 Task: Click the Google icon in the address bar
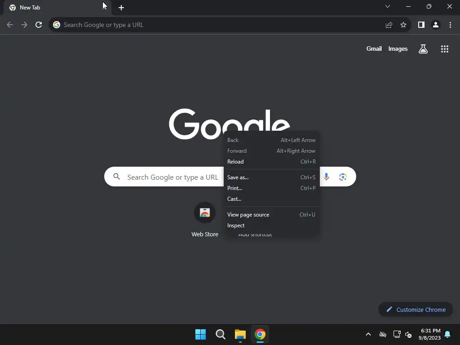tap(56, 25)
